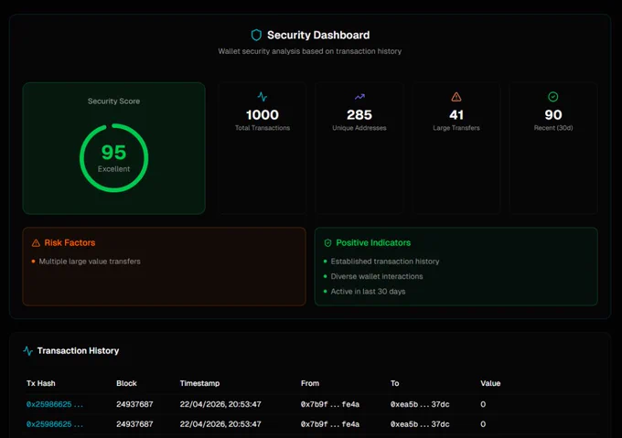The height and width of the screenshot is (438, 622).
Task: Click the Transaction History heading
Action: (x=78, y=351)
